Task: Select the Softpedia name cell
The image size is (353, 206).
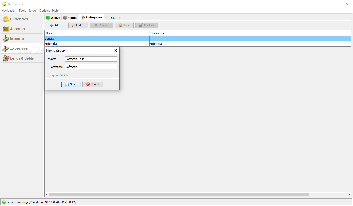Action: 97,44
